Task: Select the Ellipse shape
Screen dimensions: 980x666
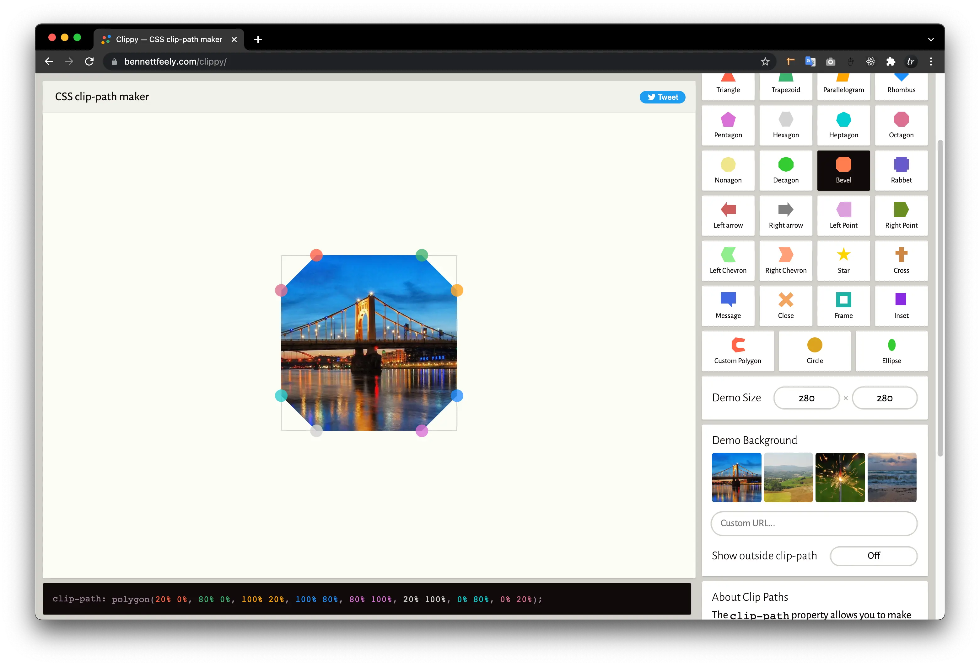Action: (x=891, y=351)
